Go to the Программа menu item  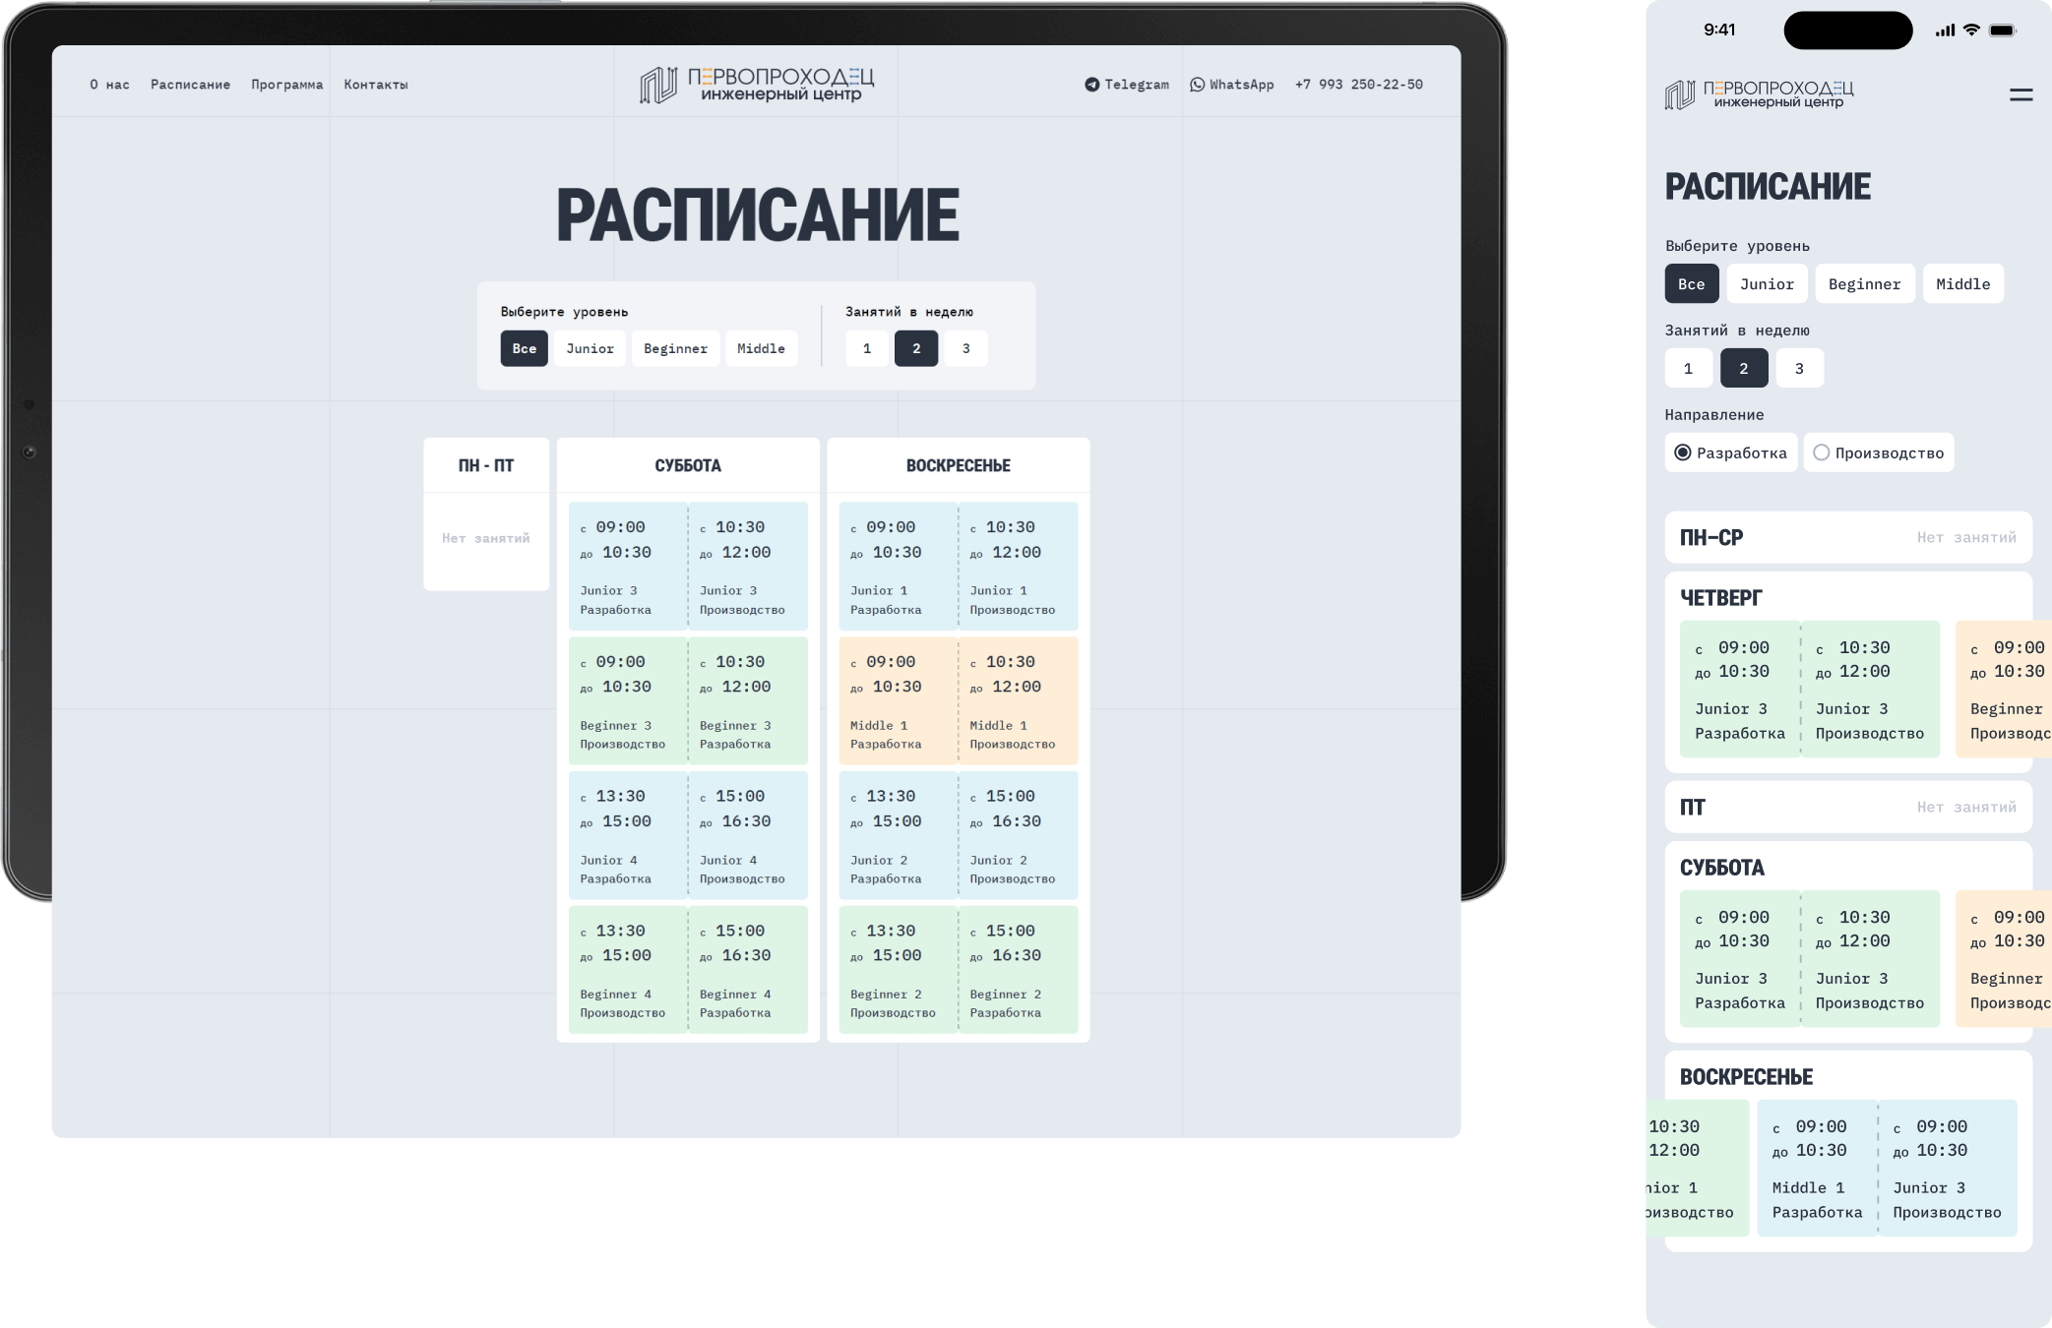[x=286, y=85]
